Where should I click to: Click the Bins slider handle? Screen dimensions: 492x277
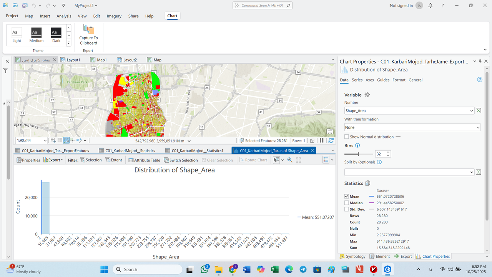[x=358, y=154]
